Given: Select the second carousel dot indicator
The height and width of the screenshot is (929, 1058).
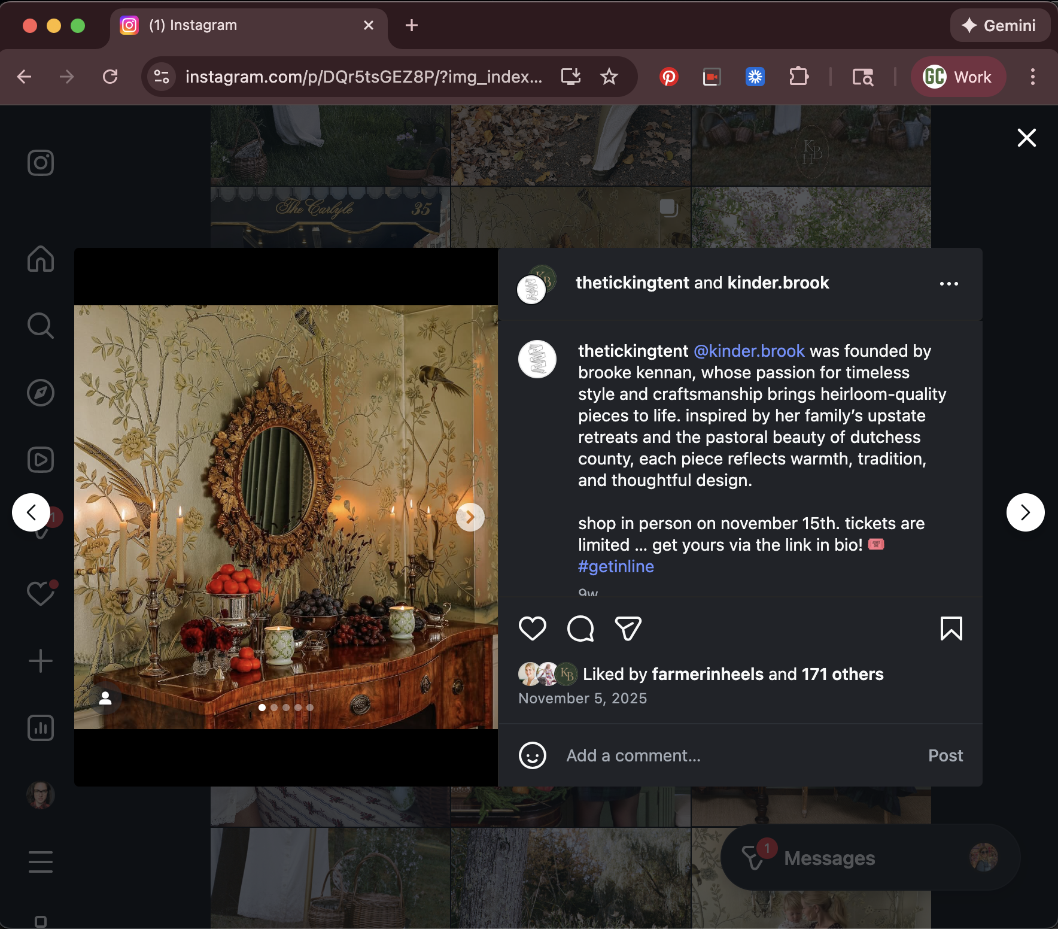Looking at the screenshot, I should (x=274, y=708).
